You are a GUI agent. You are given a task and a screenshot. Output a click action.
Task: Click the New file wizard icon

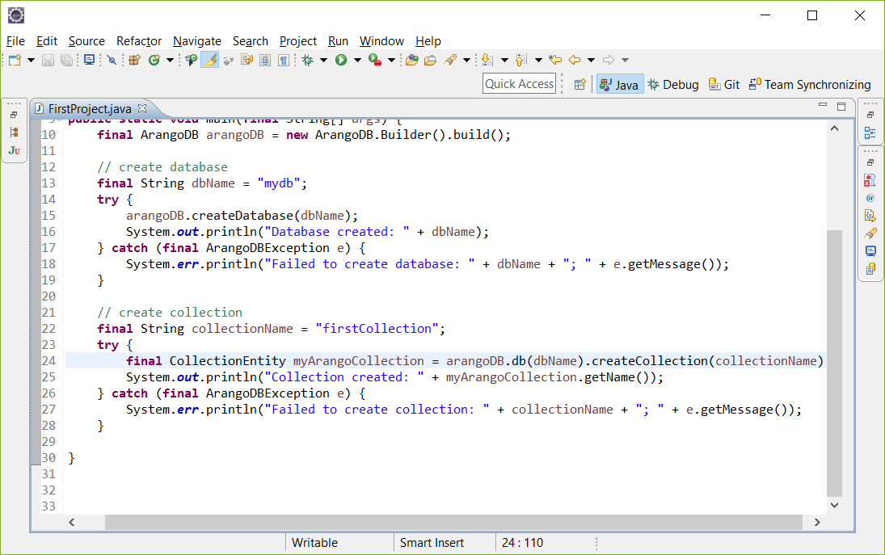point(15,60)
